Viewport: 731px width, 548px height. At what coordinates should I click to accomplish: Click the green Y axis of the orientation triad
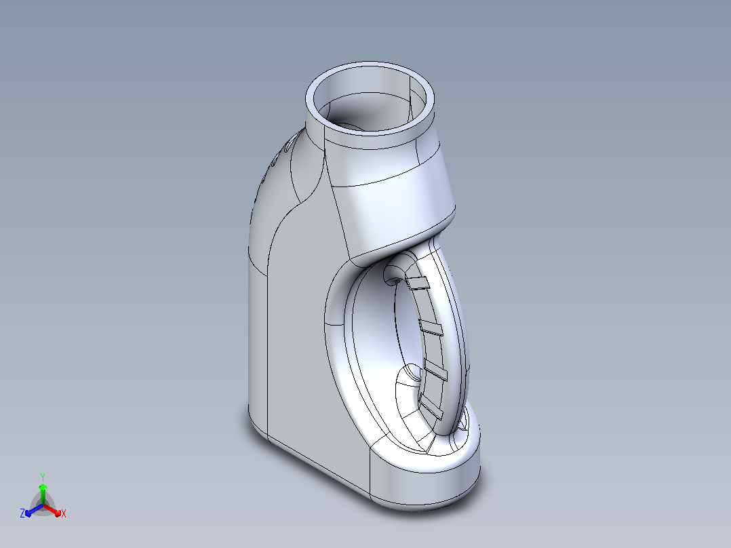43,494
